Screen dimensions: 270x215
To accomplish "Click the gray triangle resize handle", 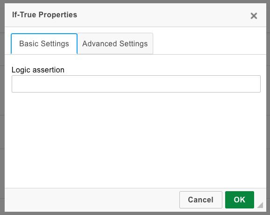I will 260,205.
